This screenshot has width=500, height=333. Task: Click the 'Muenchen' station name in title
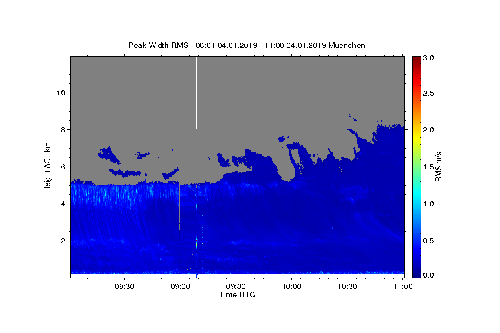347,45
